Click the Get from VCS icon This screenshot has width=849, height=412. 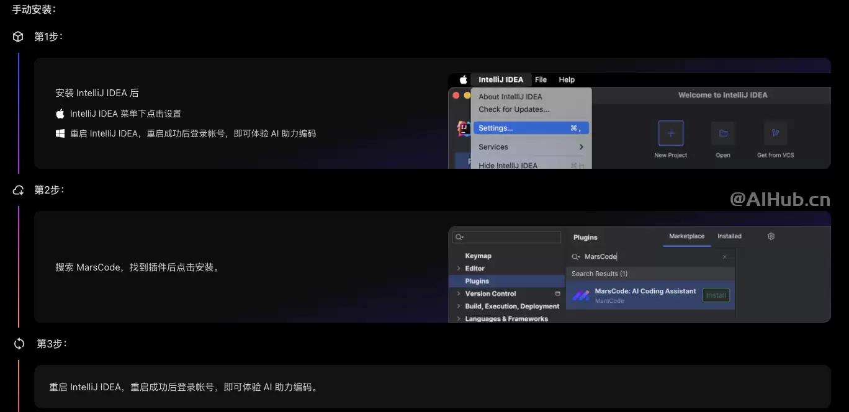click(x=775, y=133)
